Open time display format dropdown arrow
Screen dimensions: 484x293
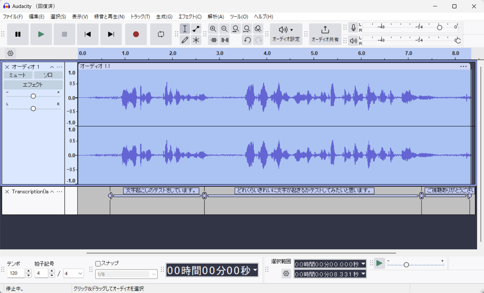coord(255,270)
